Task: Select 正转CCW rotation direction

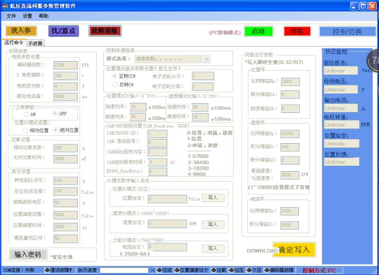Action: pos(115,76)
